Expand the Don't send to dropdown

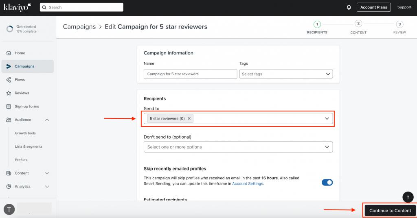coord(238,147)
